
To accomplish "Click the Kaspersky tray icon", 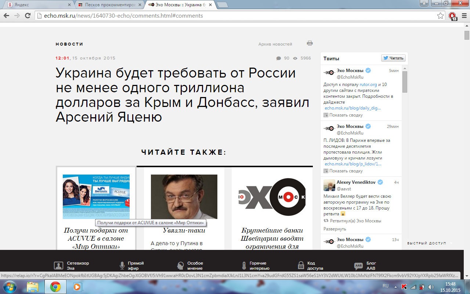I will click(x=404, y=287).
